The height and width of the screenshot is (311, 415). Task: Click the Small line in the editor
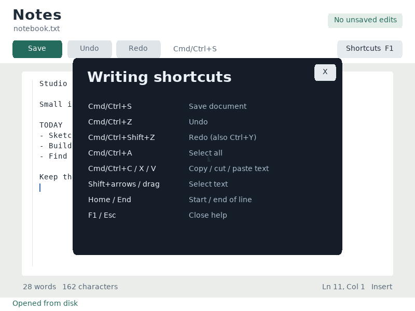click(56, 105)
